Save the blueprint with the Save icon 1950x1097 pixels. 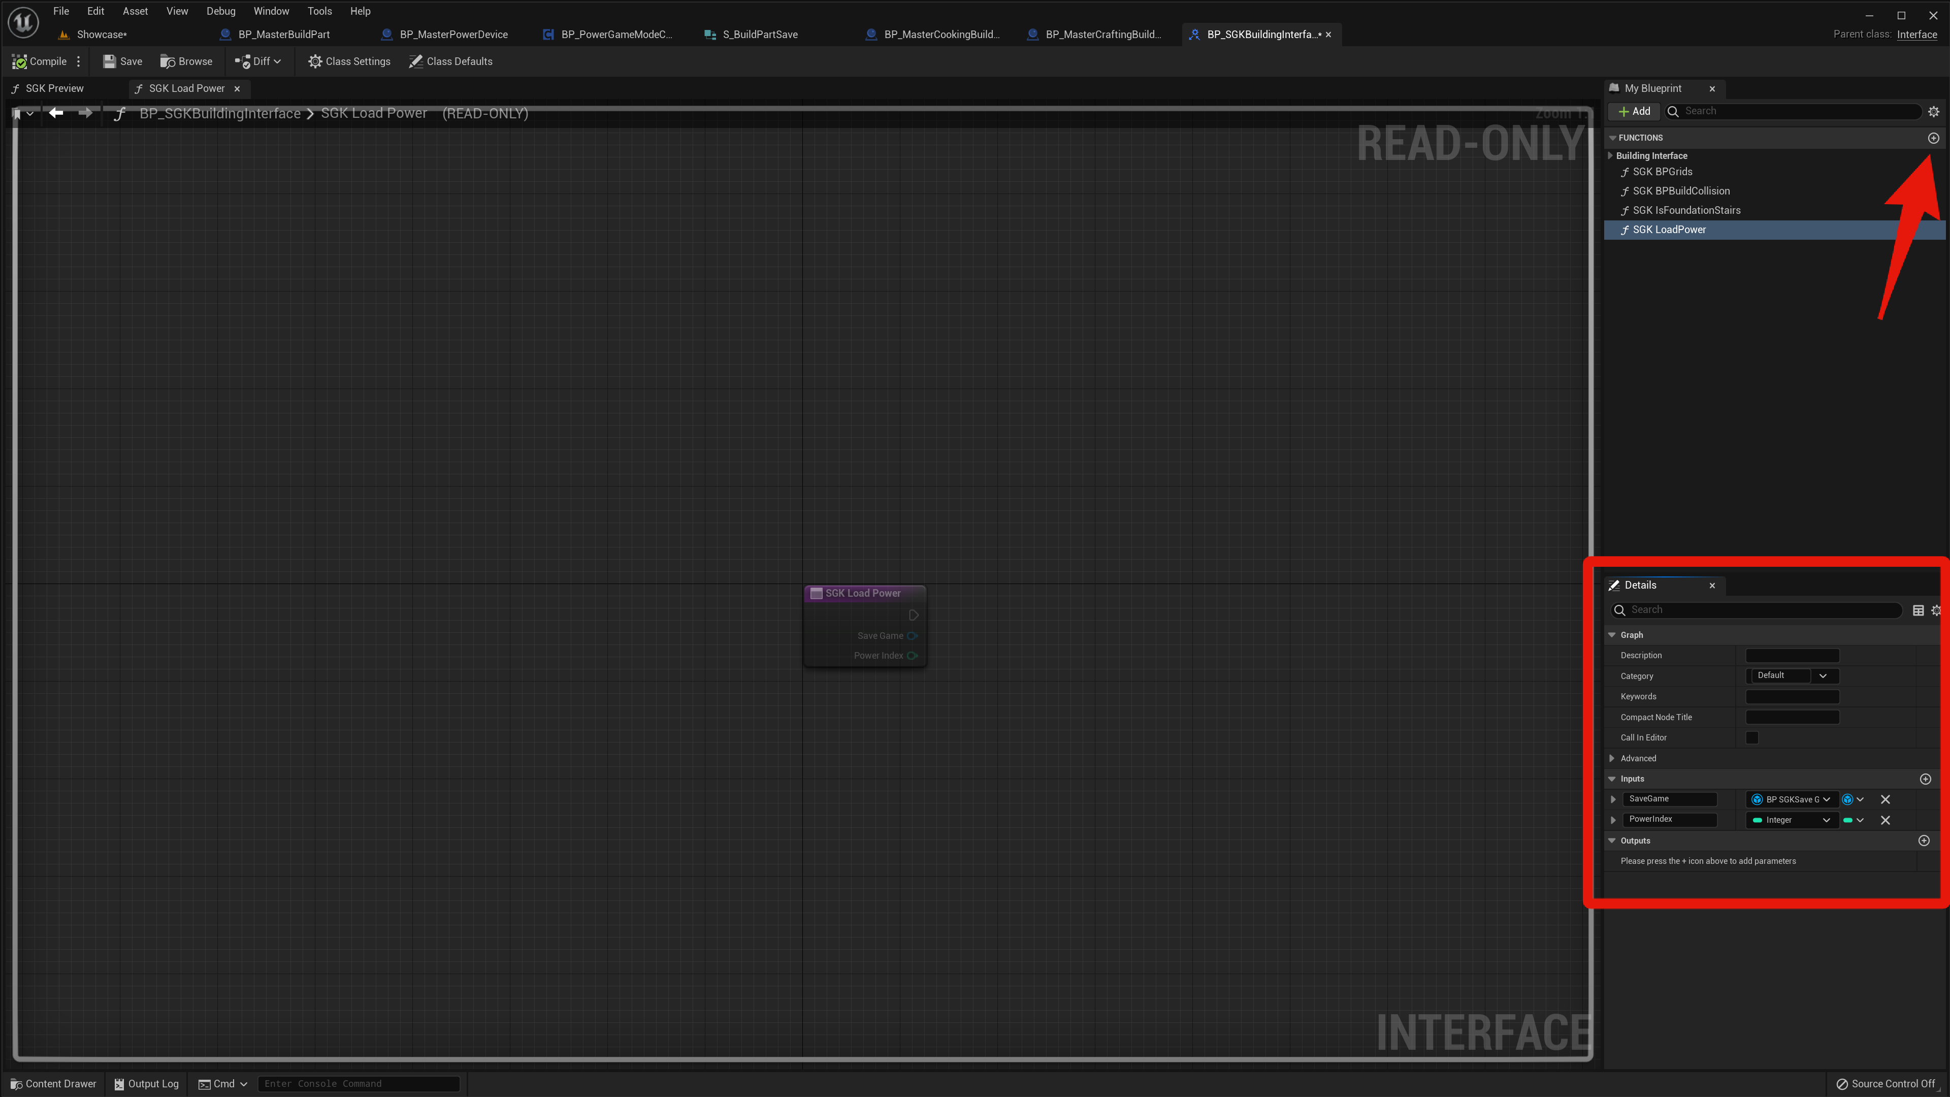pyautogui.click(x=110, y=61)
